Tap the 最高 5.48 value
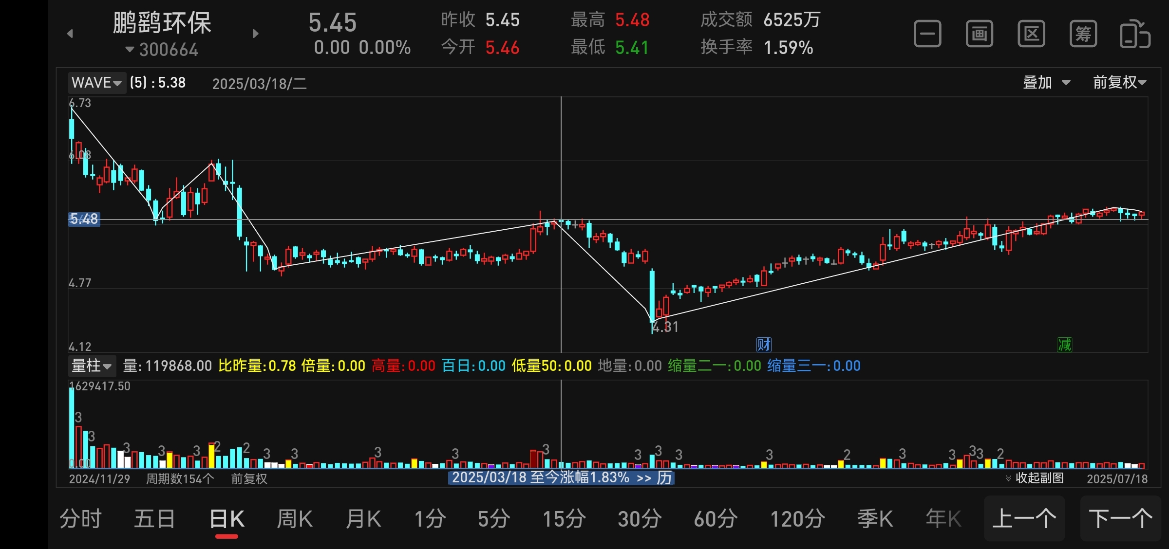1169x549 pixels. [610, 20]
